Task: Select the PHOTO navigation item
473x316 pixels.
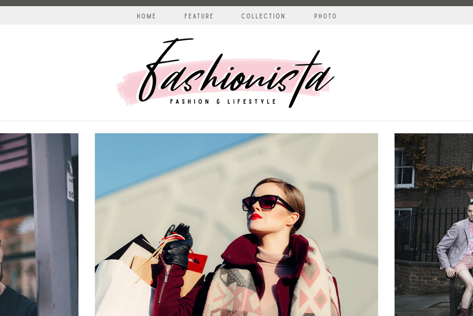Action: (325, 16)
